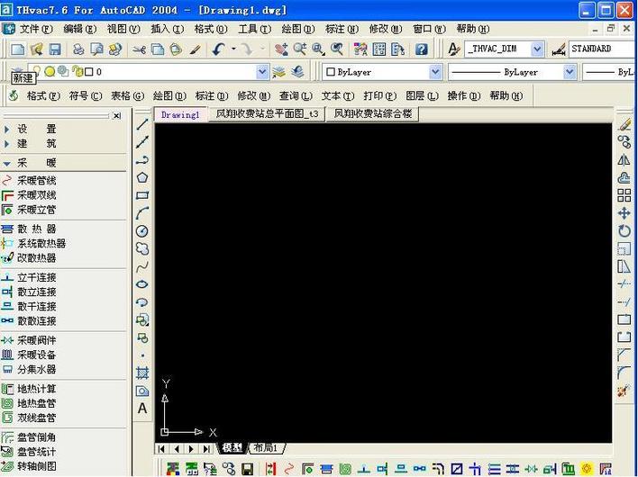Open the ByLayer color dropdown
Viewport: 638px width, 477px height.
435,72
